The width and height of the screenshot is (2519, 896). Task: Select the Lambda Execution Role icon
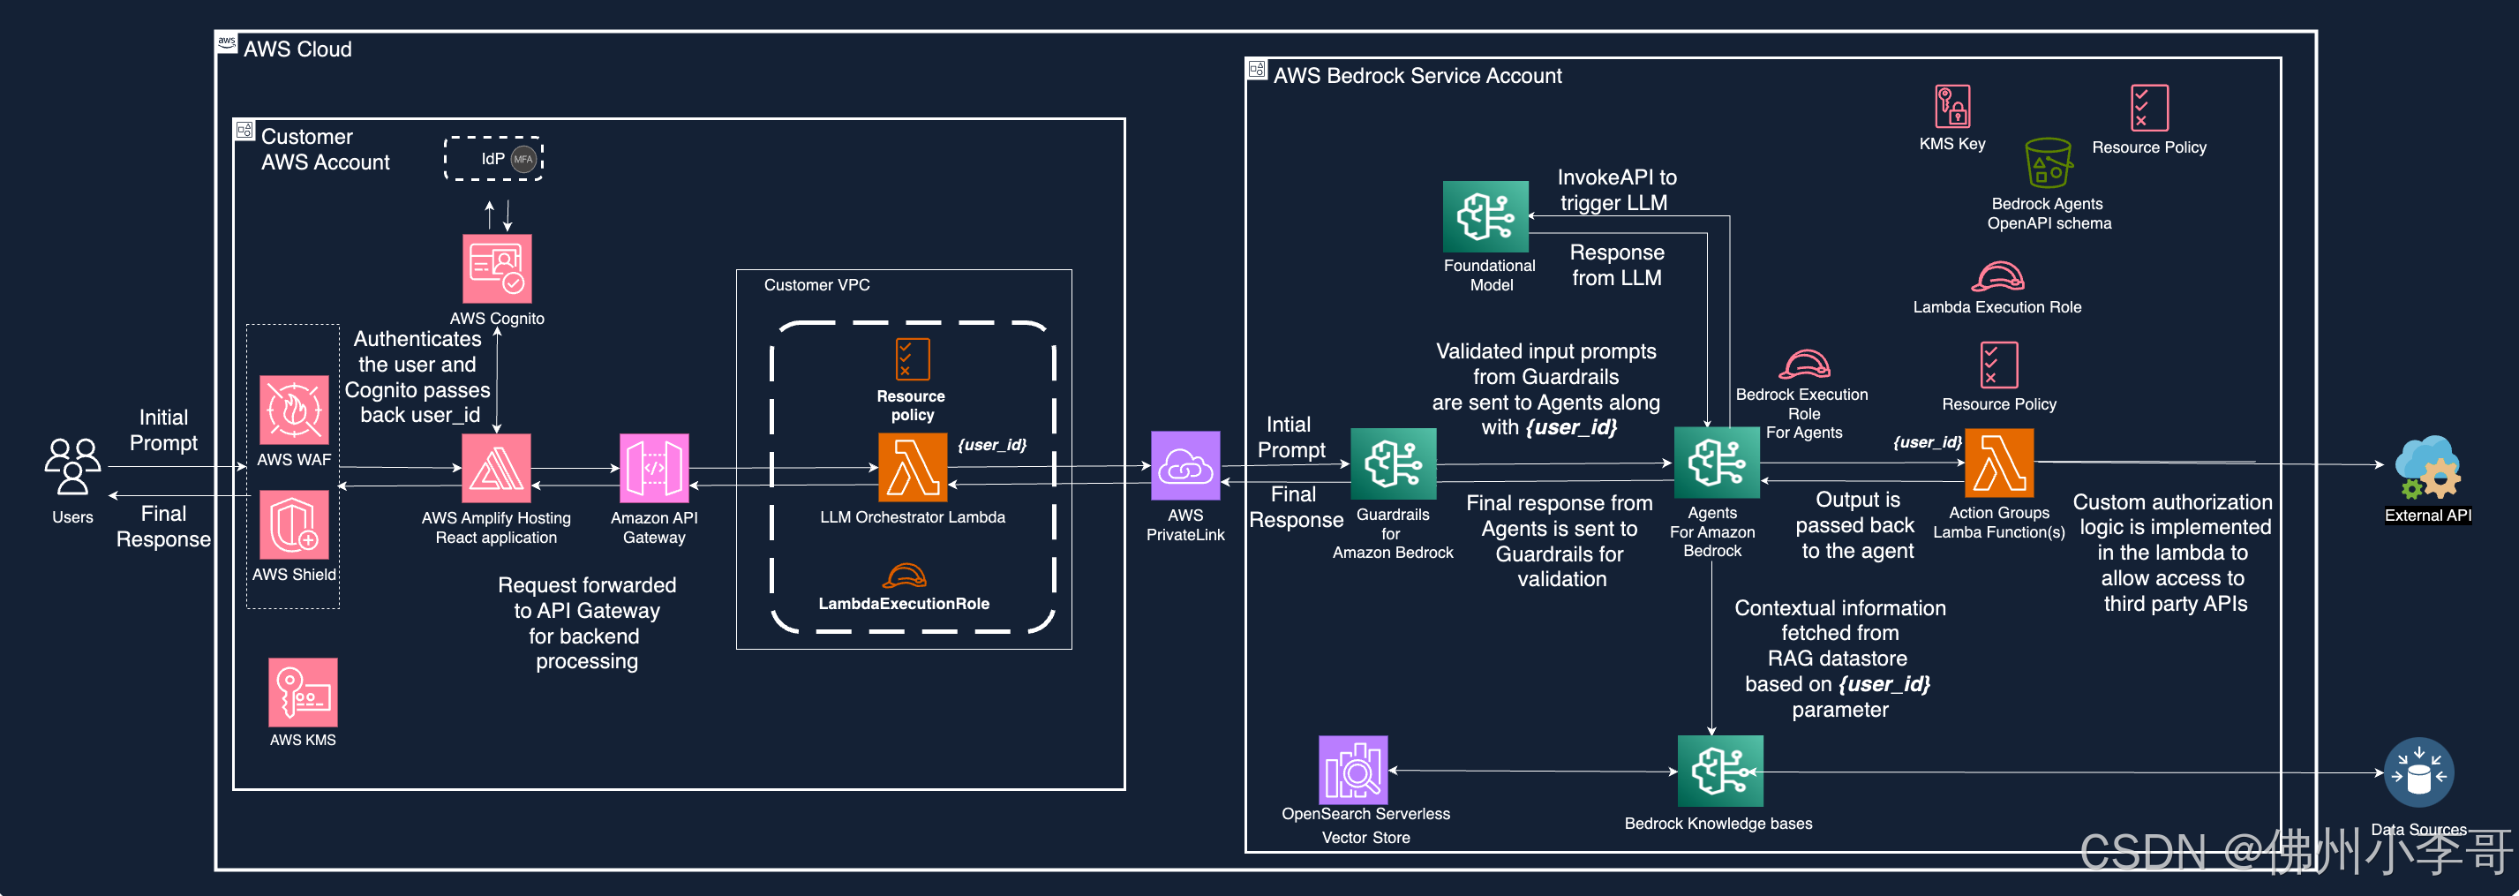point(1996,277)
